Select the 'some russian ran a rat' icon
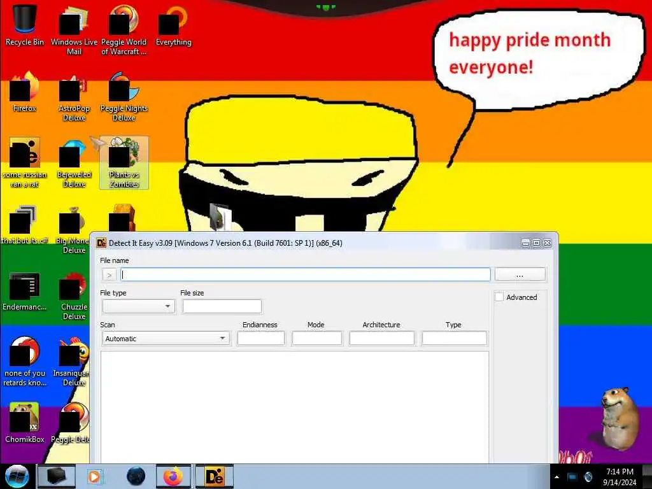Image resolution: width=652 pixels, height=489 pixels. (x=25, y=162)
